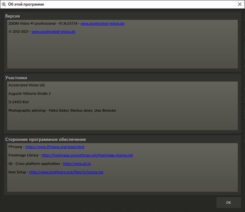Close the 'Об этой программе' window
This screenshot has height=212, width=245.
click(240, 4)
